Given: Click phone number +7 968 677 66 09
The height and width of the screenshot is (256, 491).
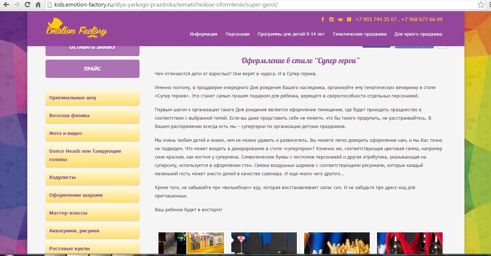Looking at the screenshot, I should pos(422,20).
